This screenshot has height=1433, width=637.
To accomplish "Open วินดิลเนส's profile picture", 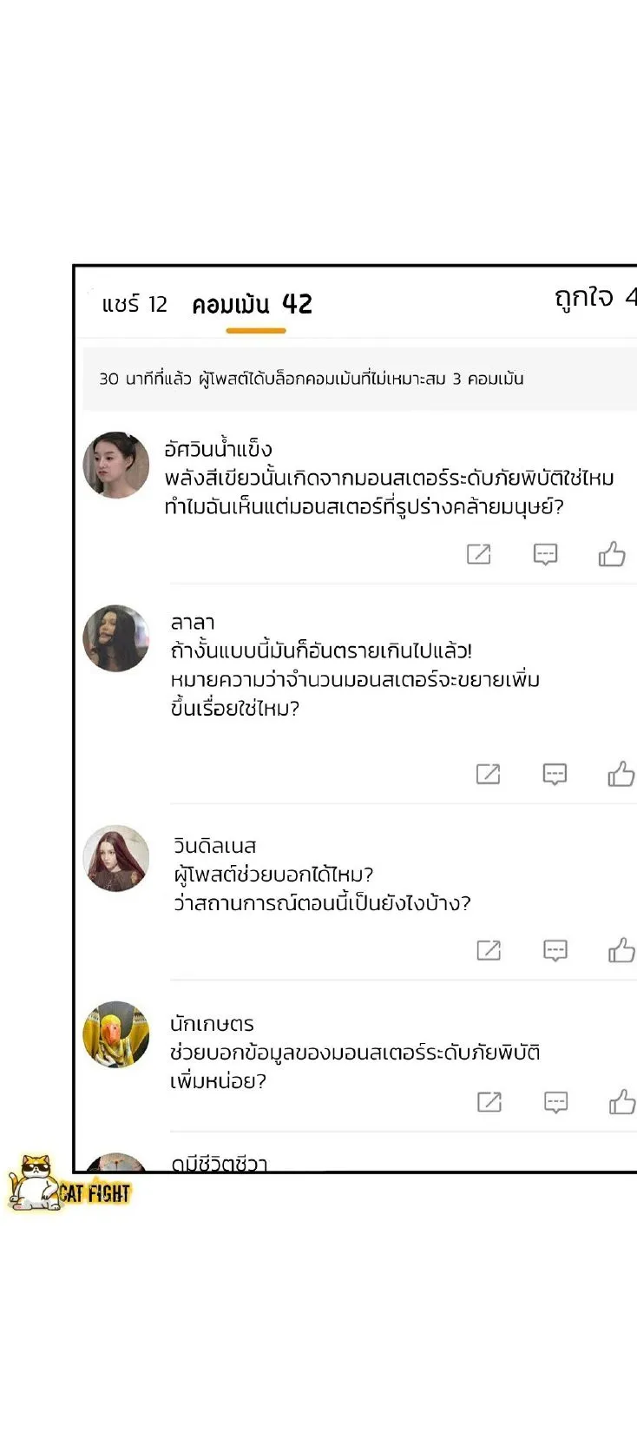I will tap(116, 858).
